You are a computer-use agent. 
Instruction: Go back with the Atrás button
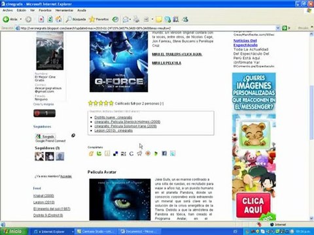pyautogui.click(x=10, y=20)
